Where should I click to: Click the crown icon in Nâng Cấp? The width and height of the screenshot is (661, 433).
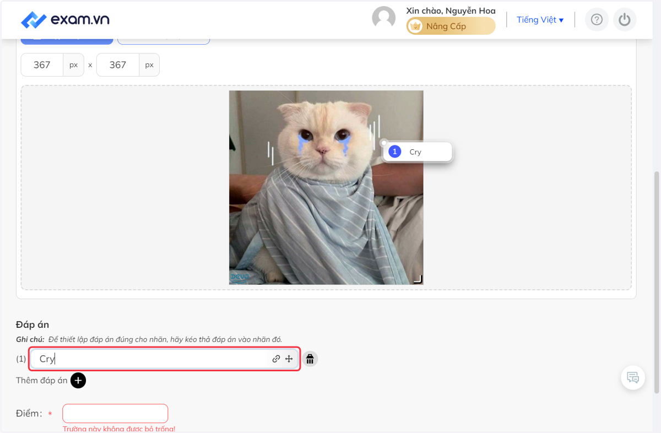coord(415,26)
